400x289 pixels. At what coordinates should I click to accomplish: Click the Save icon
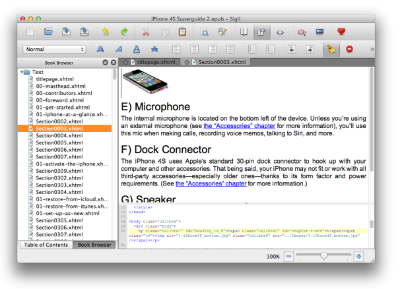coord(66,32)
